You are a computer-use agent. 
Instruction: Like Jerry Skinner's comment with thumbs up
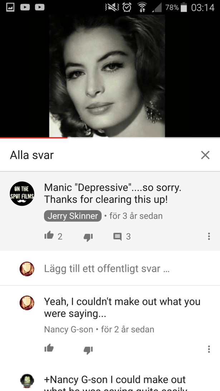[x=49, y=235]
